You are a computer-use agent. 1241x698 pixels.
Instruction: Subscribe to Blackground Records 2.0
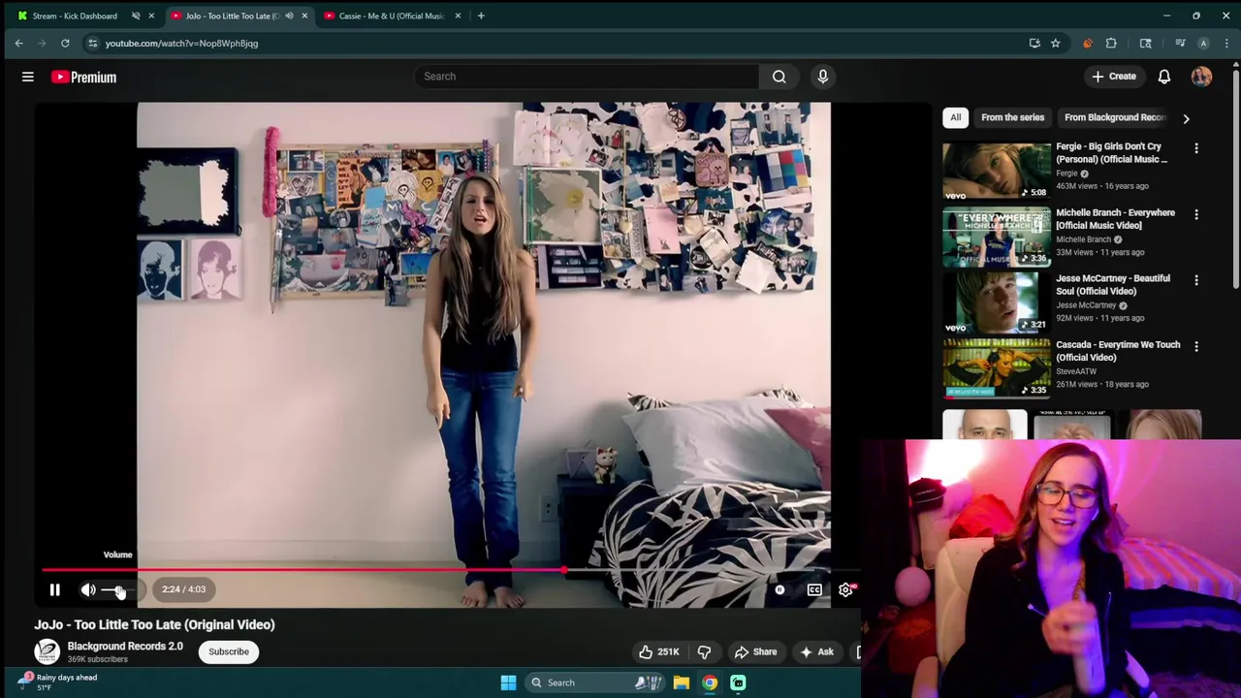click(x=229, y=651)
